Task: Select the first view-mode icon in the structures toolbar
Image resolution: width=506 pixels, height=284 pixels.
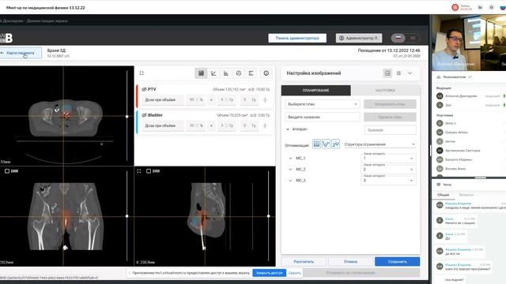Action: click(x=201, y=73)
